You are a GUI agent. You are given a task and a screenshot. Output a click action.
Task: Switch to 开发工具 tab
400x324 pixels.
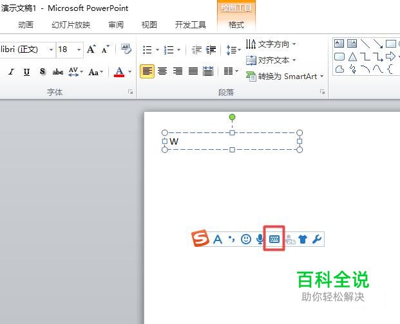(190, 25)
